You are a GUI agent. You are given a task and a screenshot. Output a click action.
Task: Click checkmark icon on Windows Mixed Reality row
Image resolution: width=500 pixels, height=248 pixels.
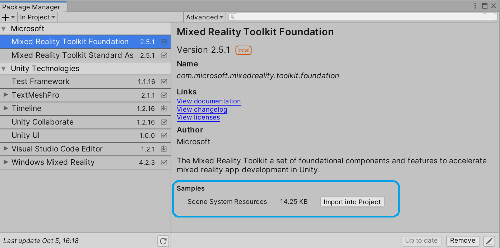pos(164,163)
